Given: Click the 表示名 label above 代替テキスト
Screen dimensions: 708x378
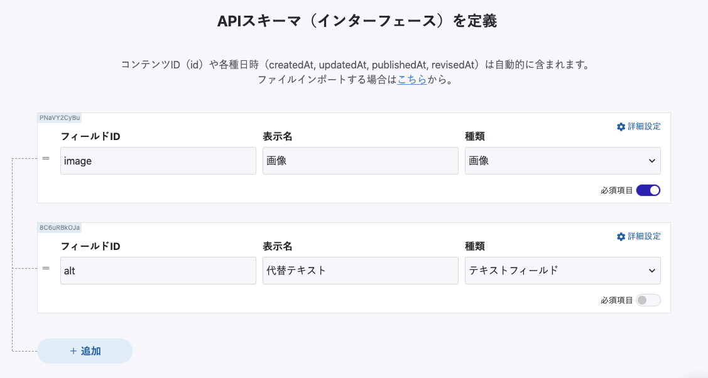Looking at the screenshot, I should coord(278,246).
